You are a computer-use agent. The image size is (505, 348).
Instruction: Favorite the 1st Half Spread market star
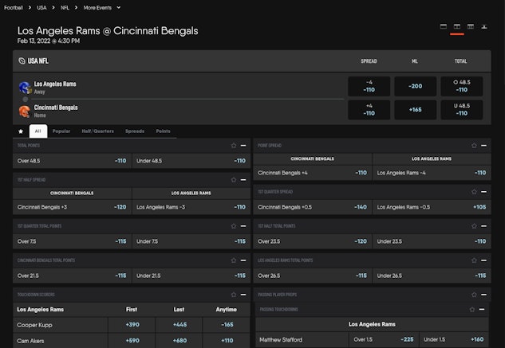[234, 180]
